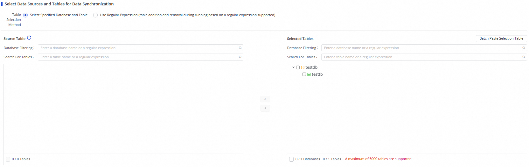The image size is (529, 167).
Task: Click search icon in selected Search For Tables
Action: tap(524, 57)
